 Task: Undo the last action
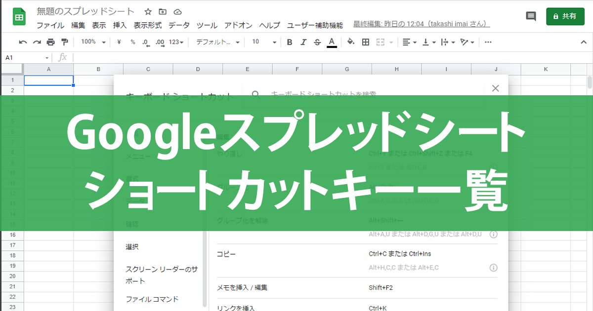23,42
